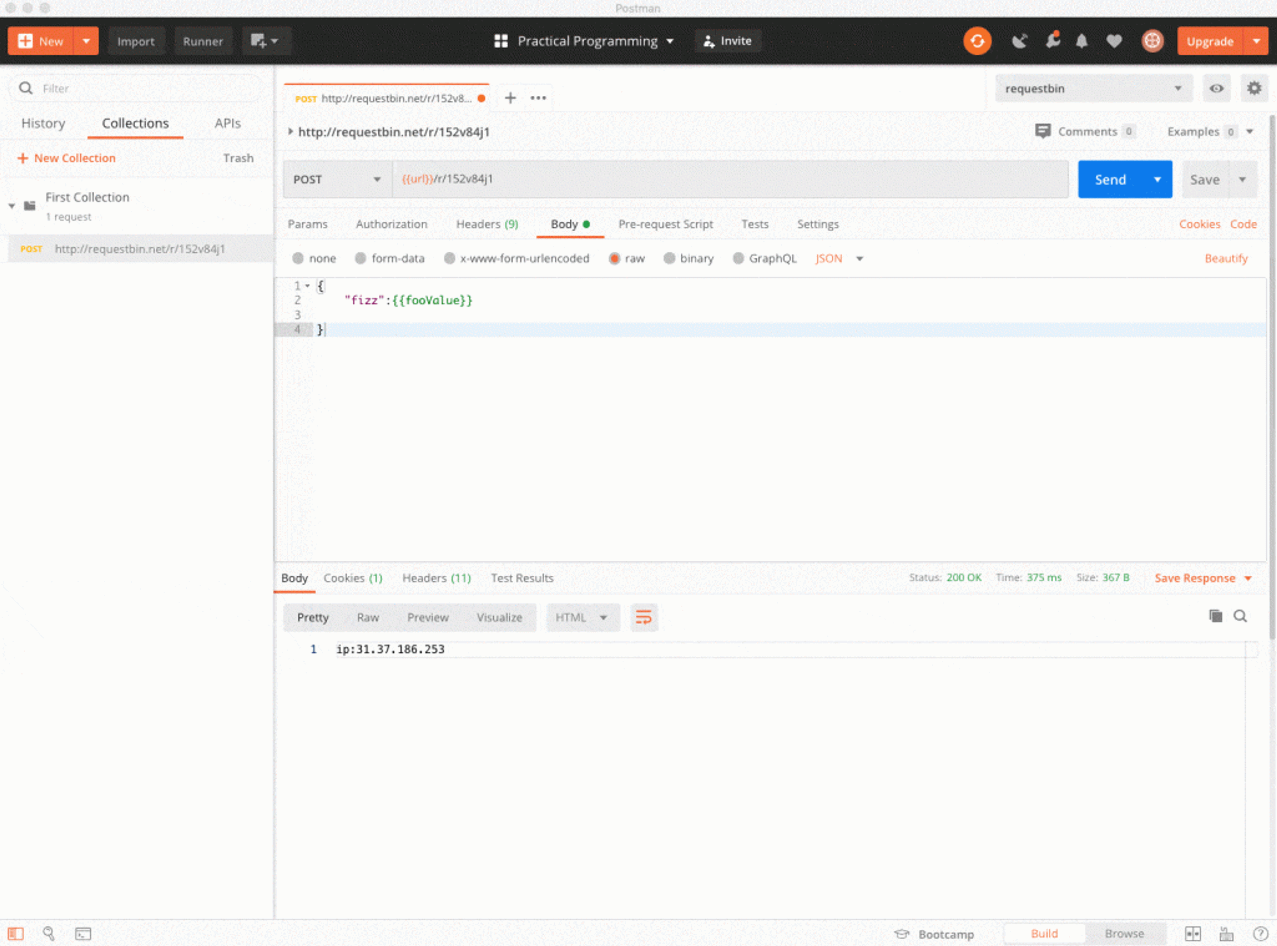The height and width of the screenshot is (946, 1277).
Task: Open user avatar profile icon
Action: [x=1152, y=41]
